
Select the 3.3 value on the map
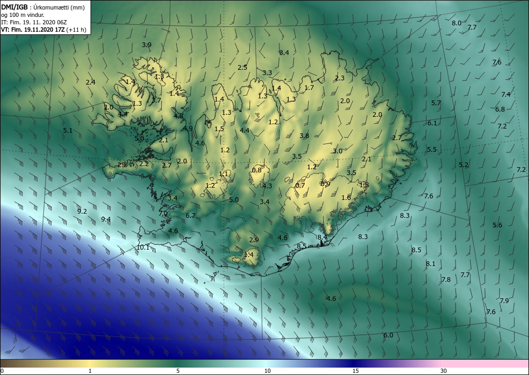tap(267, 73)
